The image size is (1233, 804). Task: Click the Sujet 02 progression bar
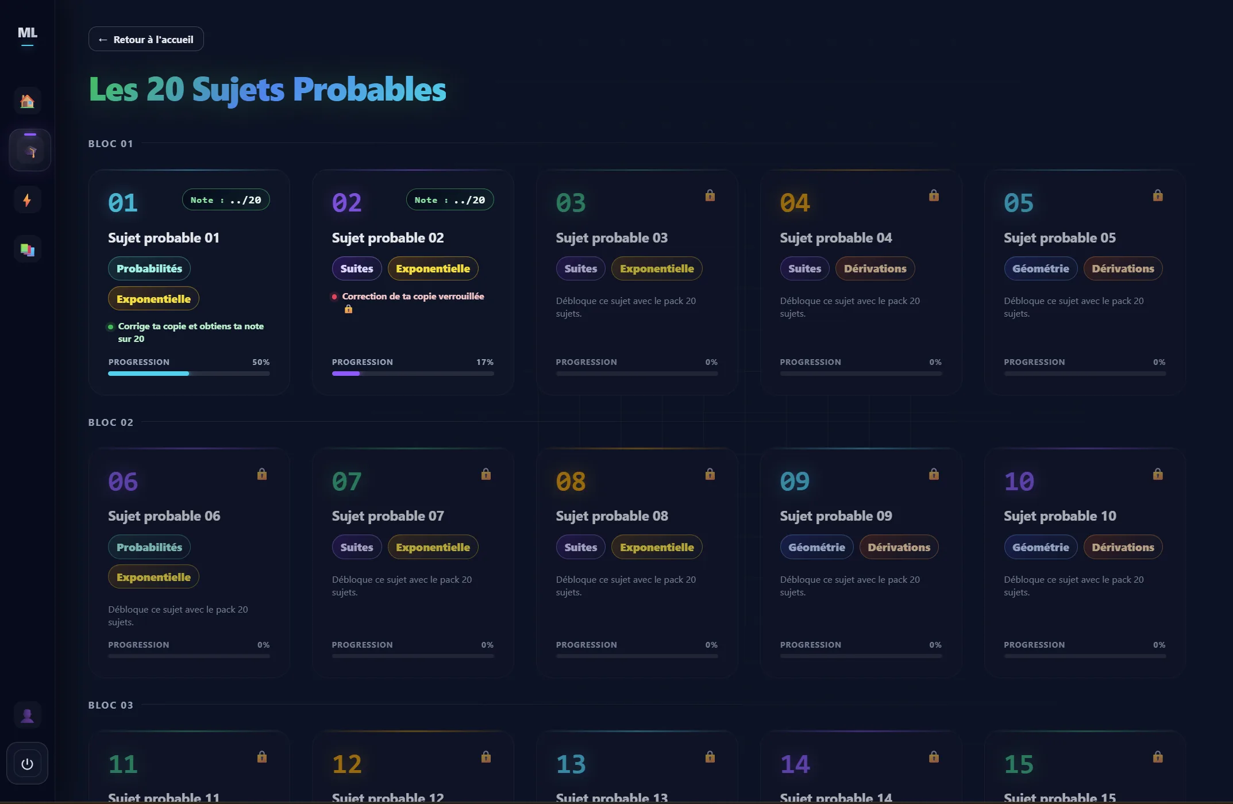413,374
